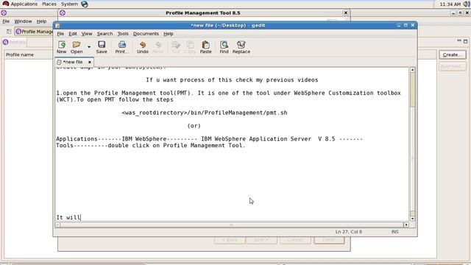Screen dimensions: 471x265
Task: Undo the last edit in gedit
Action: click(x=143, y=47)
